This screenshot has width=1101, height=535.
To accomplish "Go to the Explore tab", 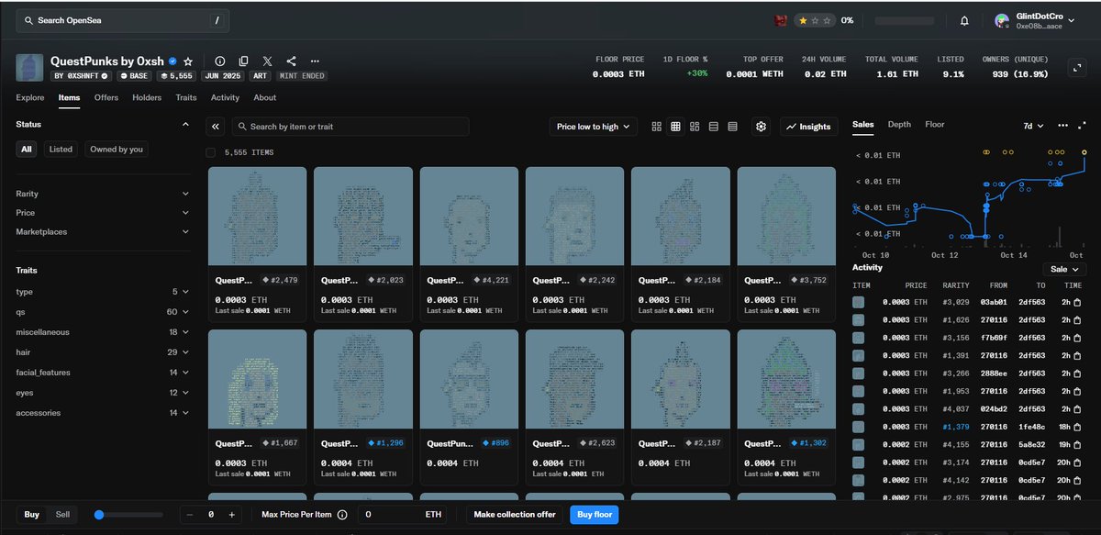I will pyautogui.click(x=30, y=97).
